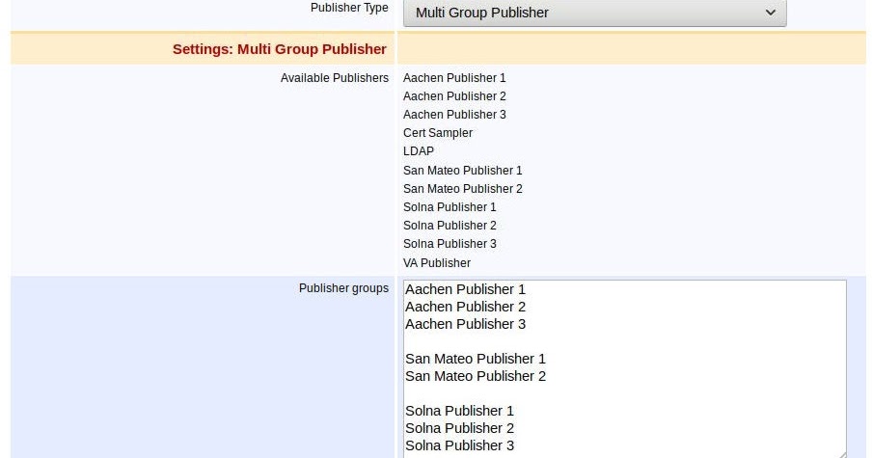Click 'Cert Sampler' in Available Publishers

(438, 133)
